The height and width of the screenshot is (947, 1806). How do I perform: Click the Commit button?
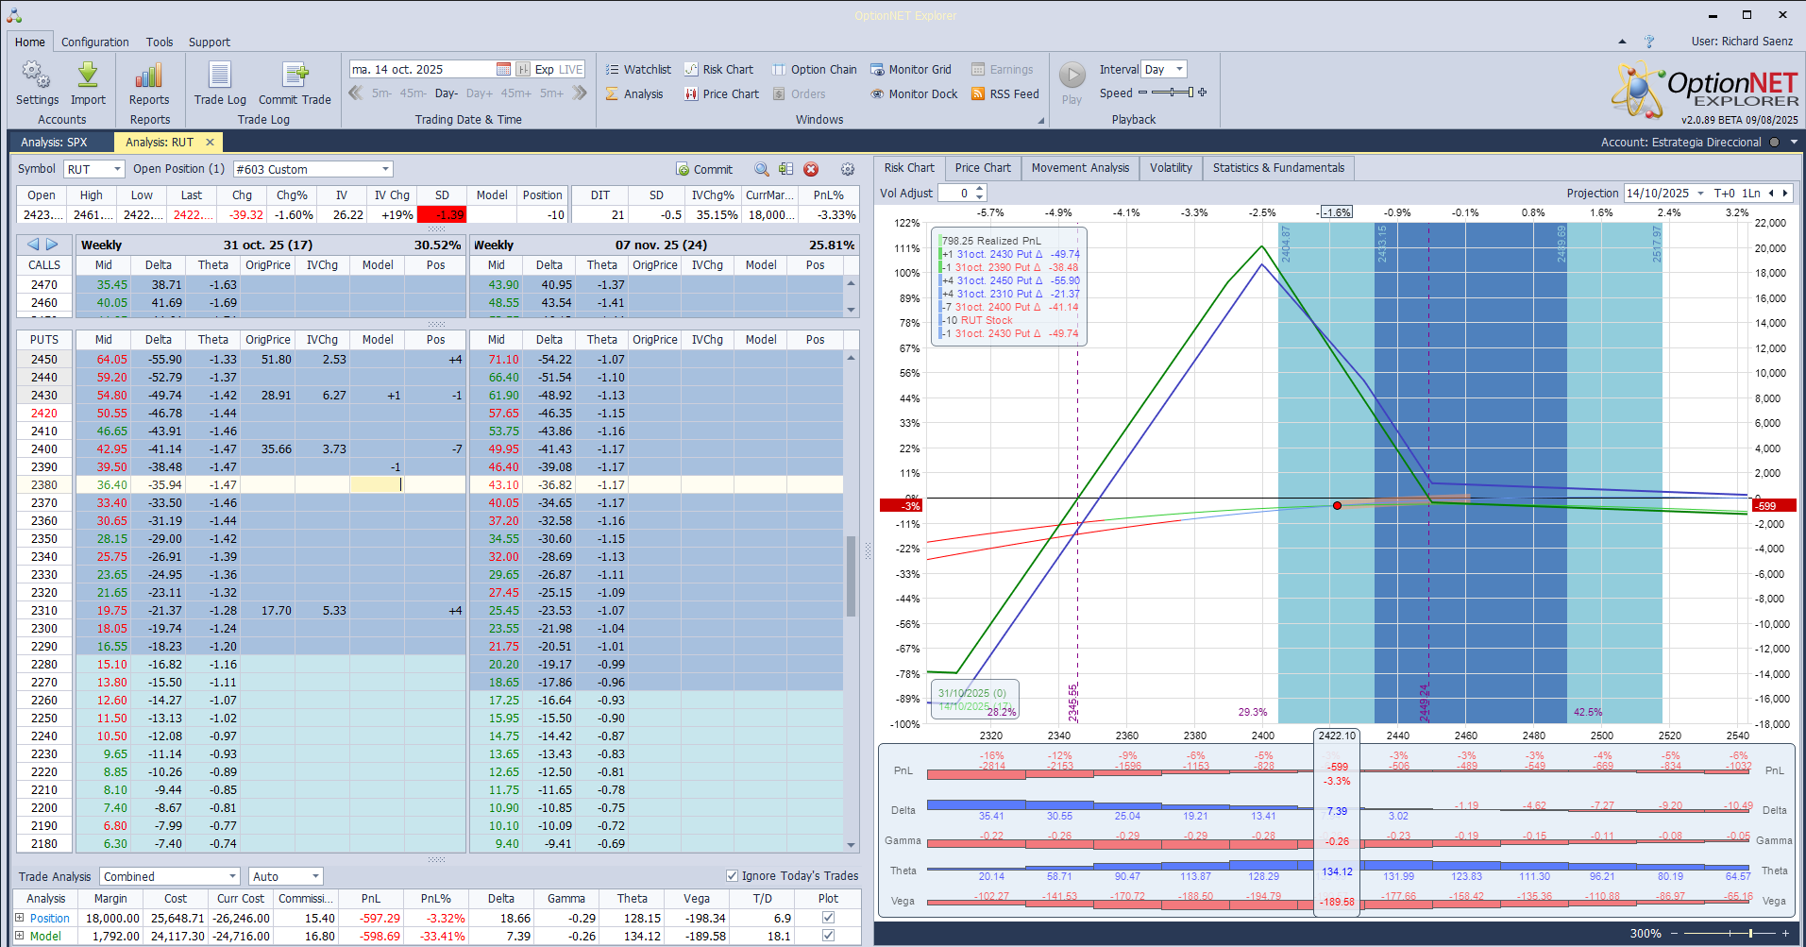704,169
